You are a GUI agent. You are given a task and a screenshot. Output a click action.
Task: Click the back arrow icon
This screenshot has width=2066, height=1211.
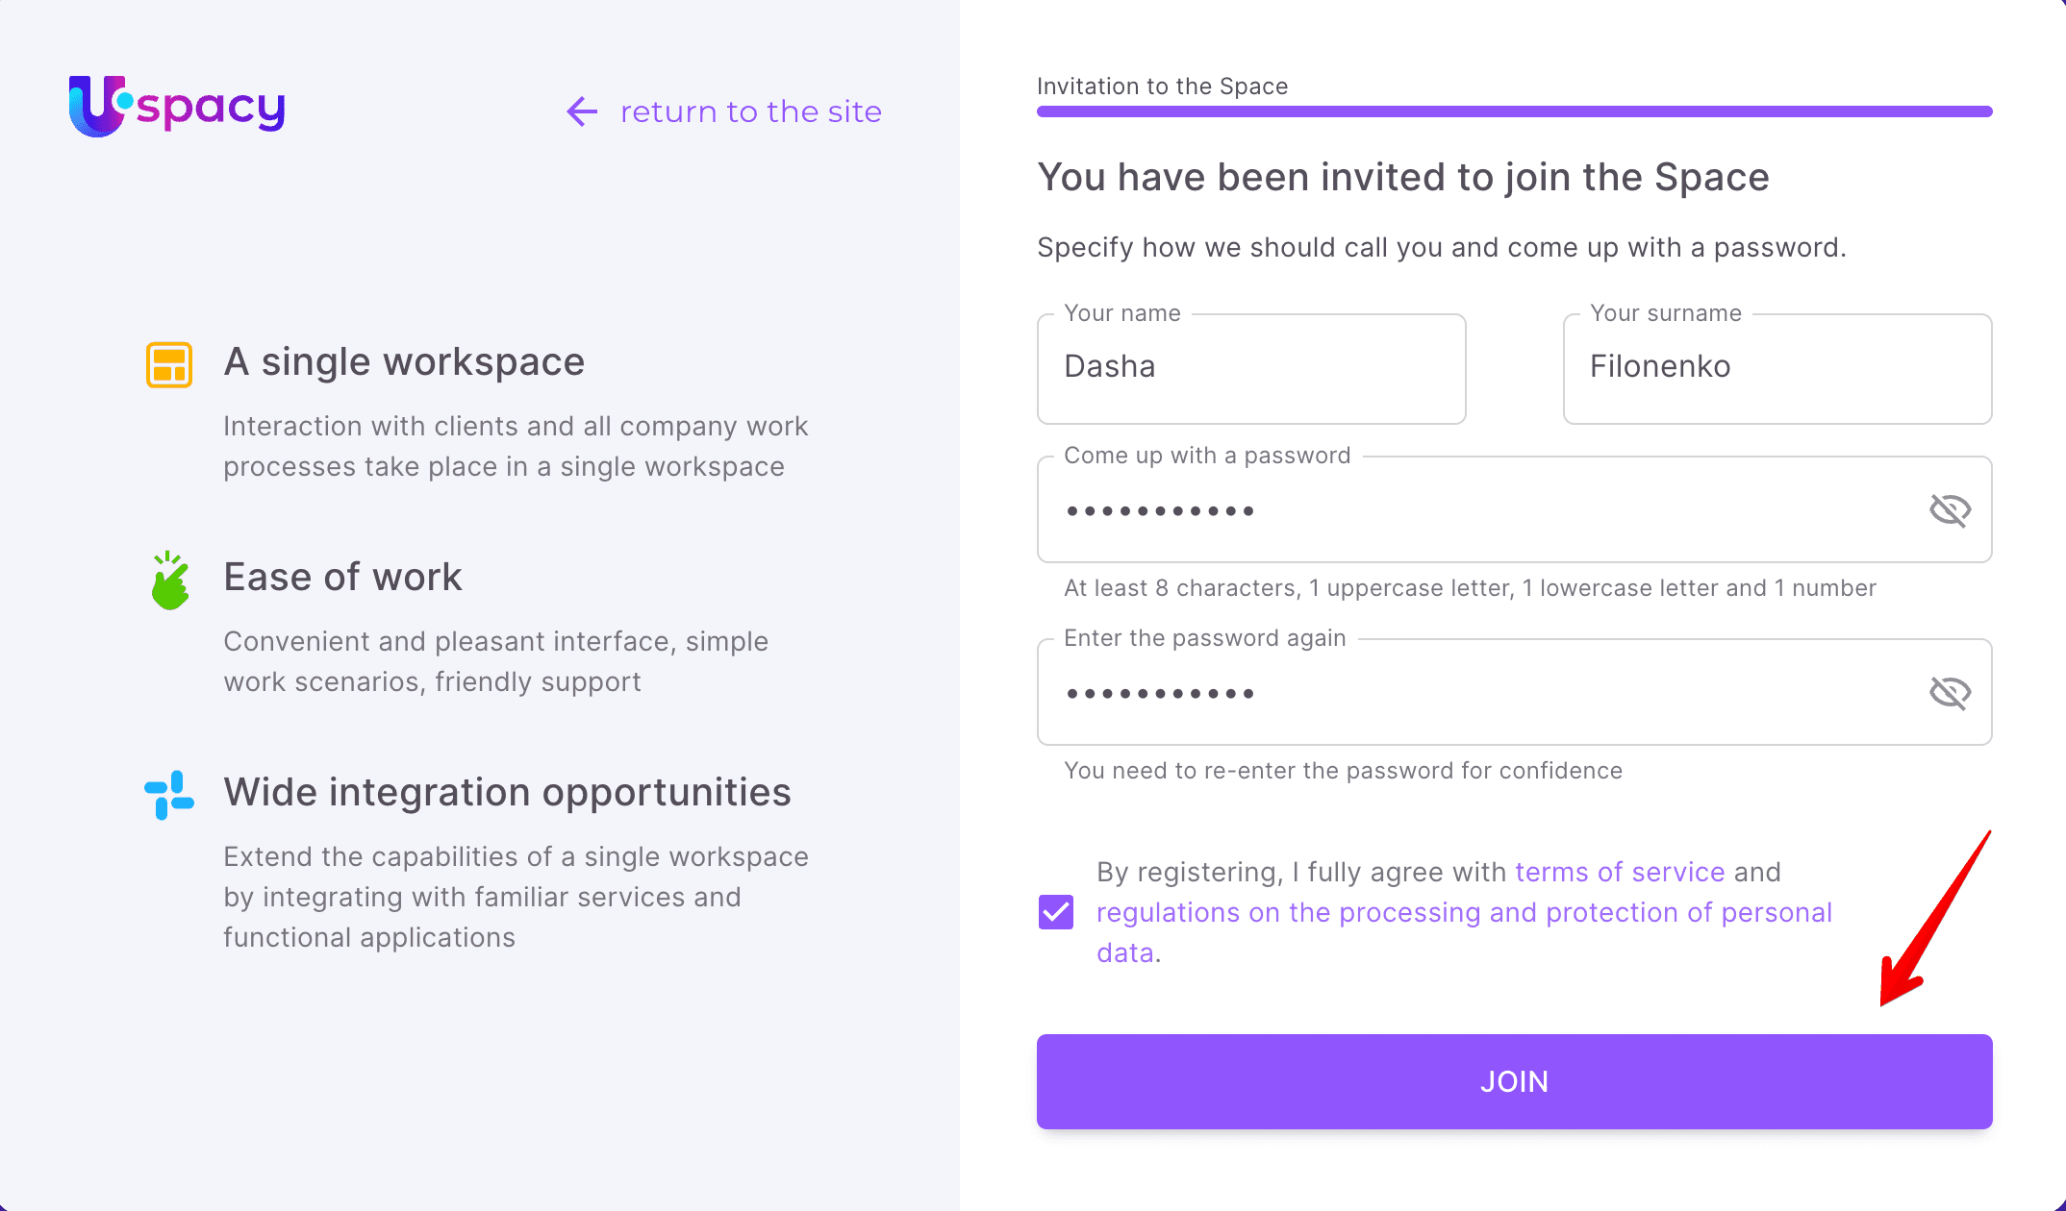click(x=582, y=111)
